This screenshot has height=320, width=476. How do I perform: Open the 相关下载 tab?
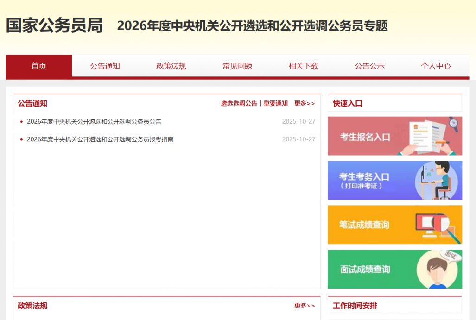[304, 66]
